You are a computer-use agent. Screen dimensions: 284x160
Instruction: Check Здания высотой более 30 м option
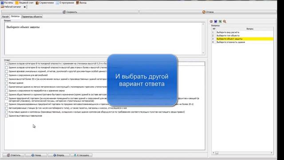click(x=7, y=79)
